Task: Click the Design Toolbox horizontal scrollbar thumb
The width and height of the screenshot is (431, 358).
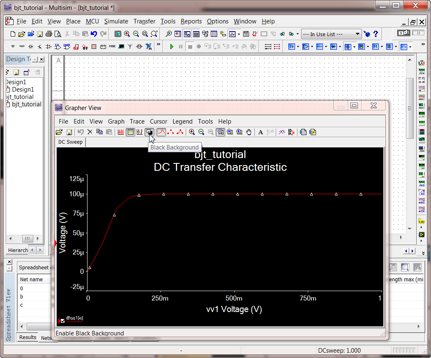Action: pyautogui.click(x=27, y=239)
